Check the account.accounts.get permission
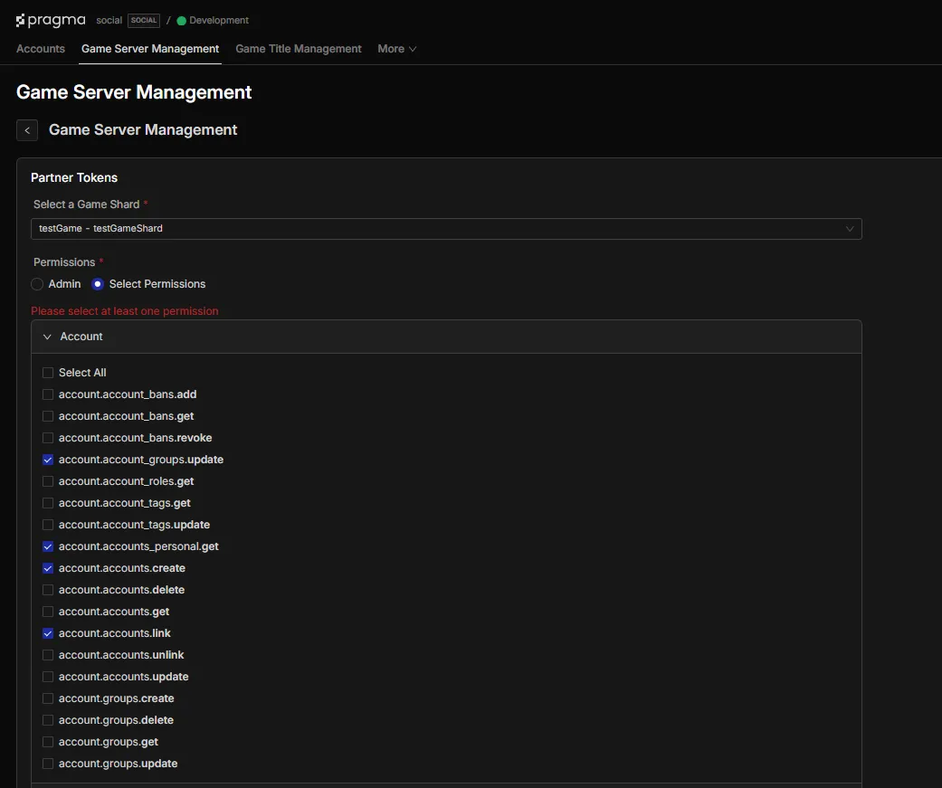The height and width of the screenshot is (788, 942). 47,611
